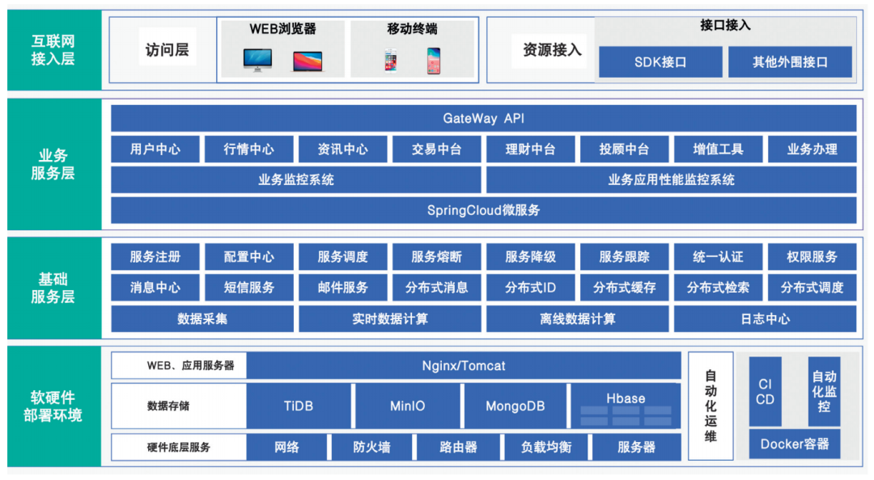Pick the 分布式ID block
This screenshot has width=874, height=480.
click(x=530, y=288)
